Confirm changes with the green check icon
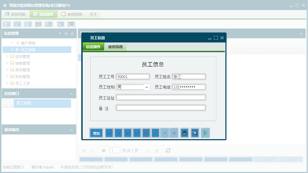 point(165,133)
